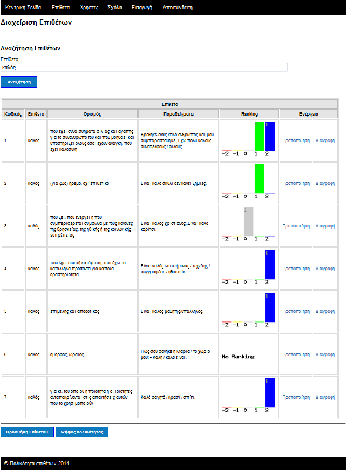The image size is (349, 476).
Task: Click the Αναζήτηση search button
Action: (x=19, y=82)
